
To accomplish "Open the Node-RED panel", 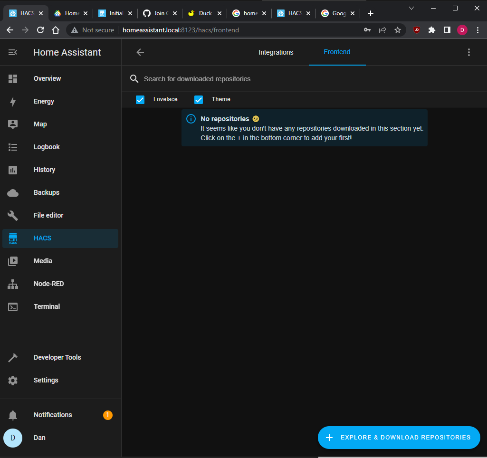I will [60, 284].
